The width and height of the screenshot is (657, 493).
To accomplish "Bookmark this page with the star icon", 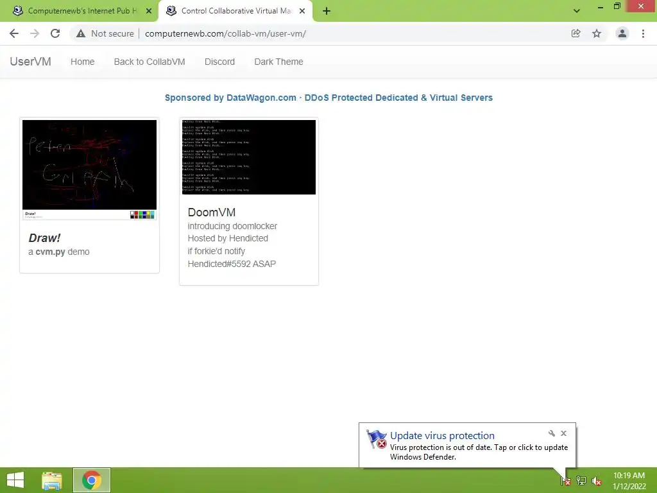I will click(x=597, y=33).
